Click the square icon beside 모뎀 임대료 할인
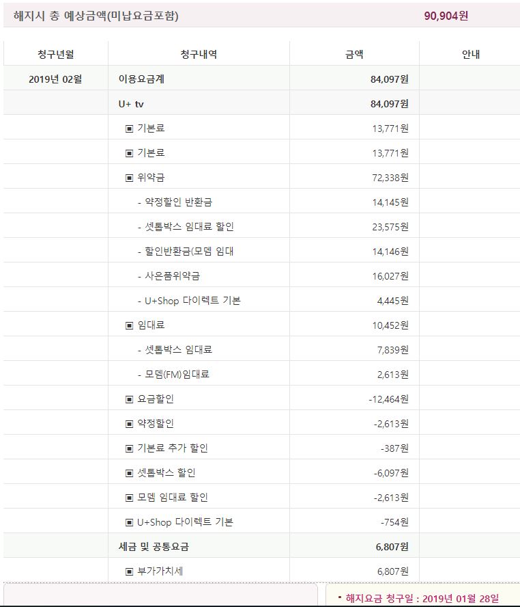The image size is (520, 607). [x=129, y=498]
